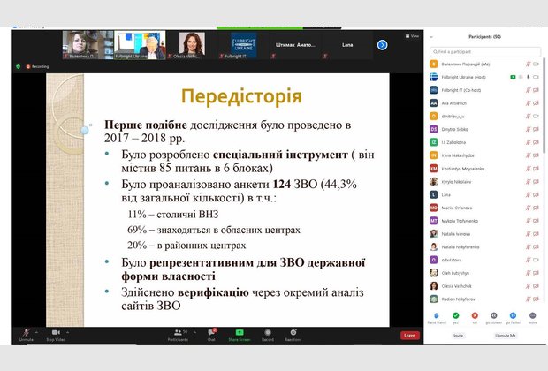The height and width of the screenshot is (371, 548).
Task: Click Fulbright Ukraine's green screen-share icon
Action: [513, 77]
